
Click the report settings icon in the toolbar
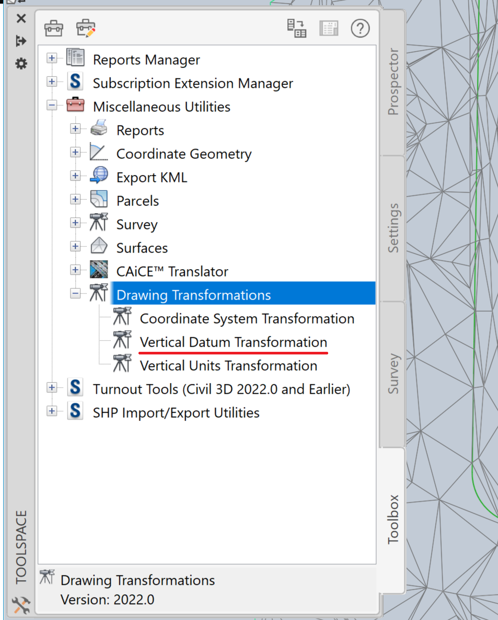pyautogui.click(x=296, y=29)
